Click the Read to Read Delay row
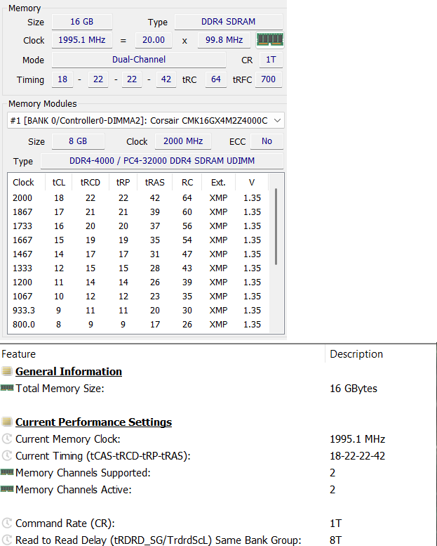437x546 pixels. [218, 540]
